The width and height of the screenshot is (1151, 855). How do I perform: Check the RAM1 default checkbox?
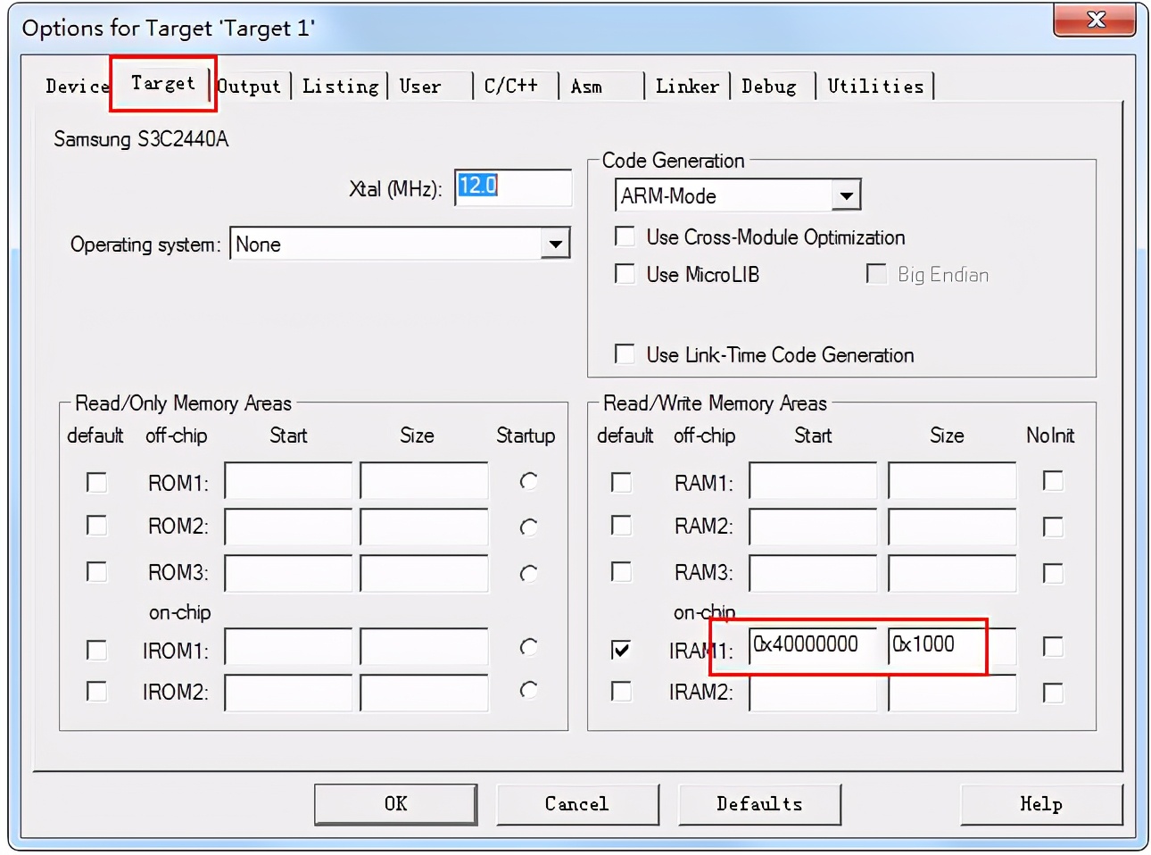tap(621, 482)
